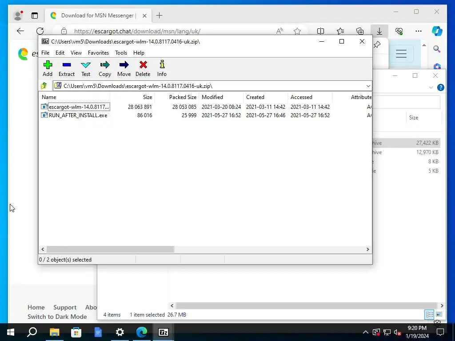Sort by Created column header

coord(266,97)
